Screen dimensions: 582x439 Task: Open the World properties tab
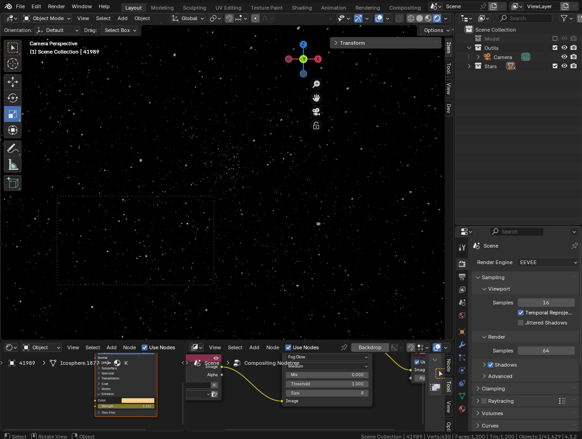pos(462,315)
